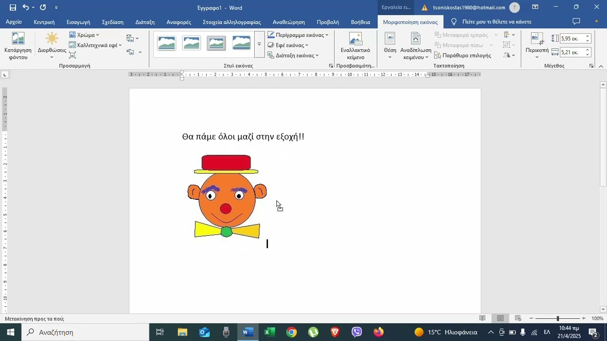This screenshot has width=607, height=341.
Task: Open the Windows Start menu
Action: pos(10,332)
